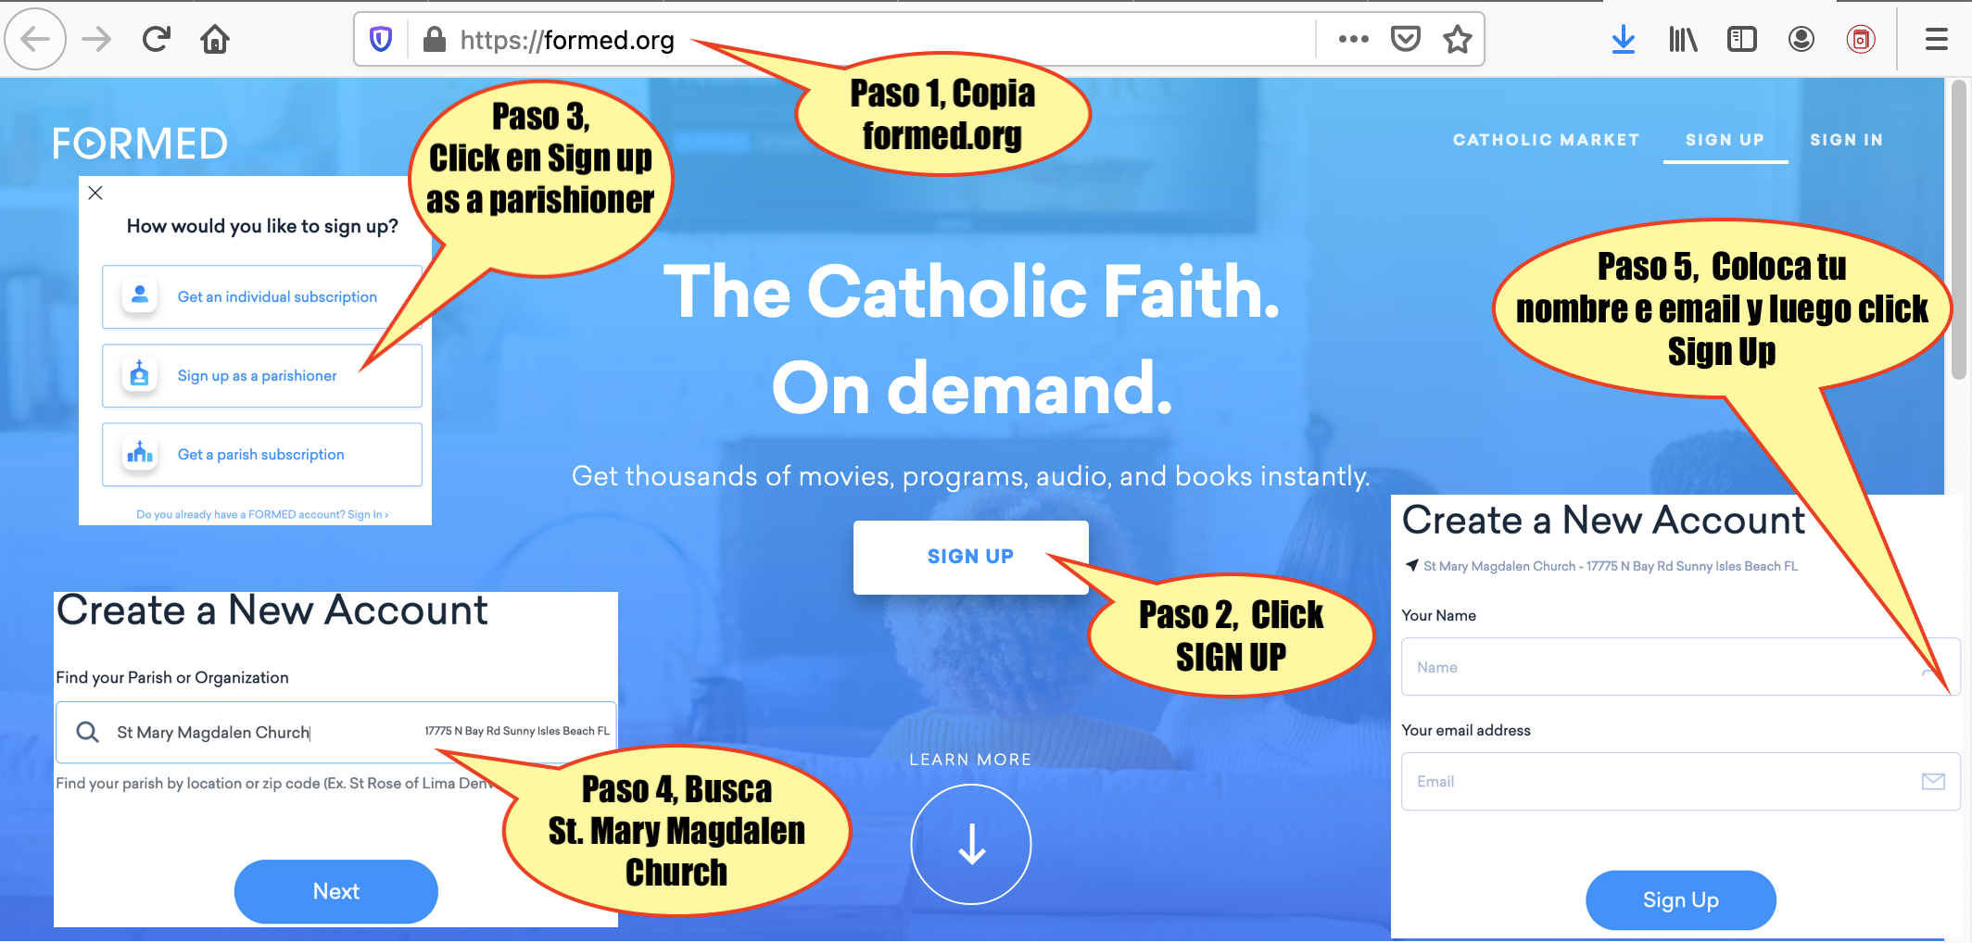The height and width of the screenshot is (943, 1972).
Task: Click the down arrow circle under Learn More
Action: click(971, 844)
